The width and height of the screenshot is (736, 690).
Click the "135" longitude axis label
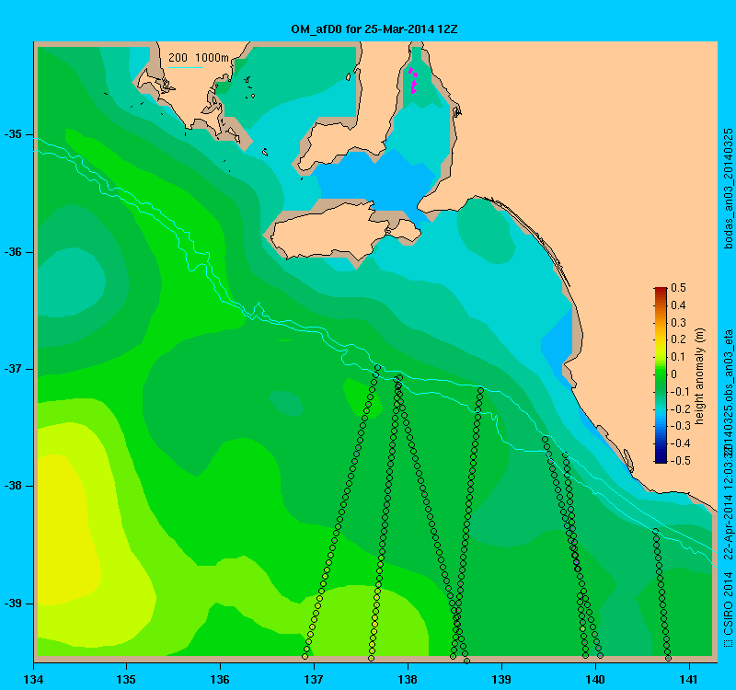tap(126, 679)
